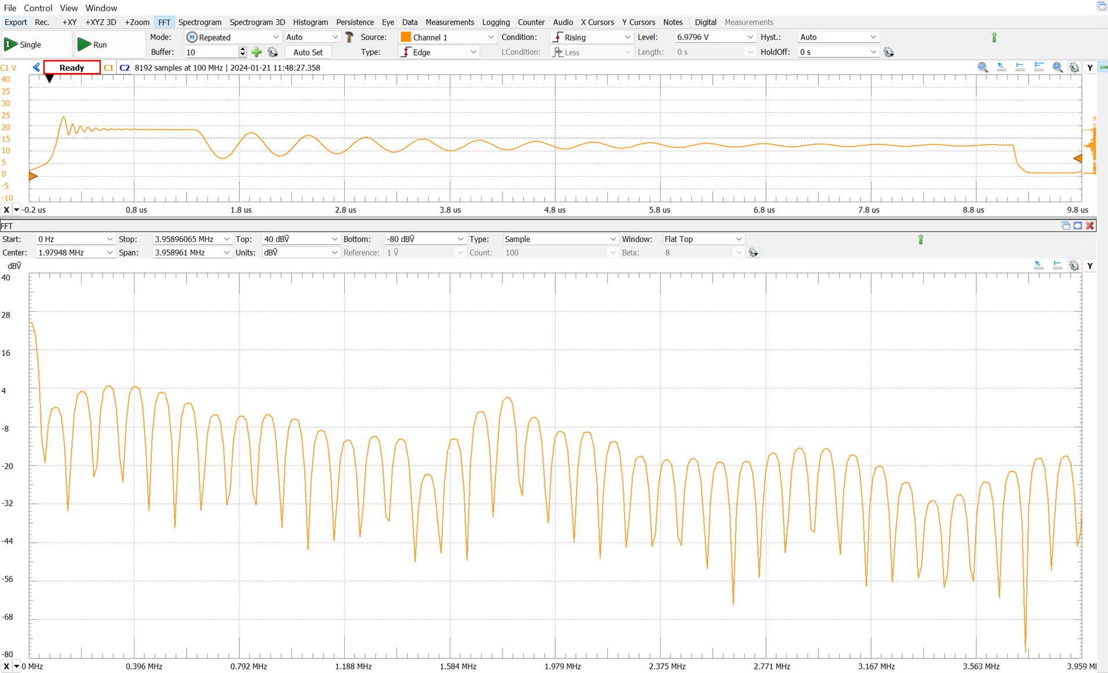Toggle the C1 channel label
1108x673 pixels.
(x=108, y=68)
